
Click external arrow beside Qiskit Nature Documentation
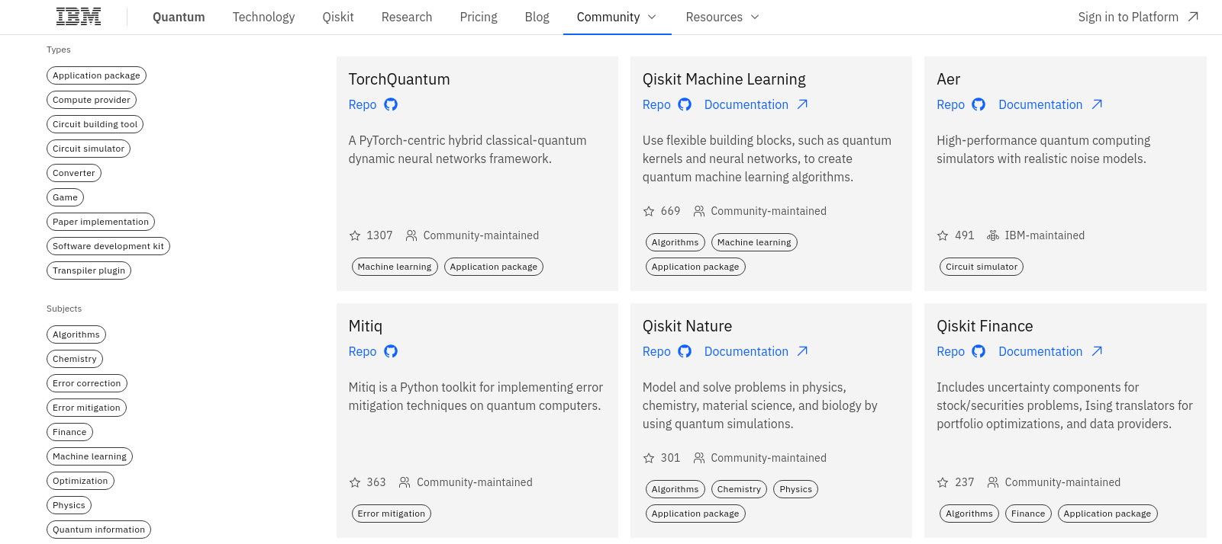[802, 351]
